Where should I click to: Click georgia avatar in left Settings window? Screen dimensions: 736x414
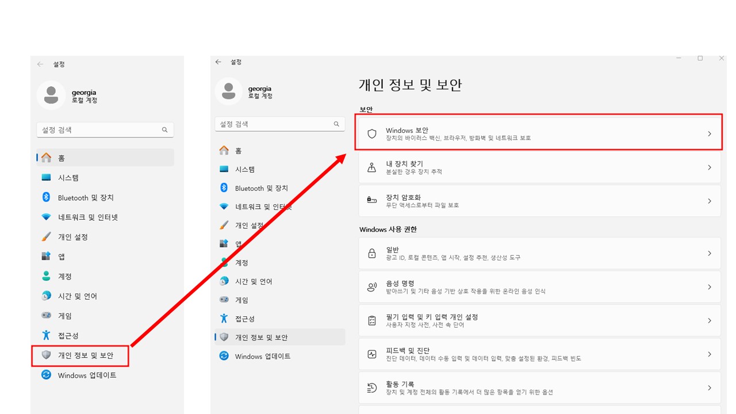pyautogui.click(x=51, y=95)
